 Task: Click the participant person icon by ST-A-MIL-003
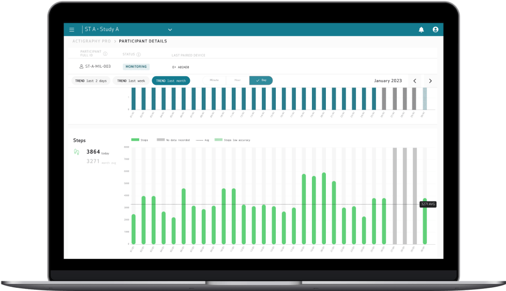click(81, 67)
